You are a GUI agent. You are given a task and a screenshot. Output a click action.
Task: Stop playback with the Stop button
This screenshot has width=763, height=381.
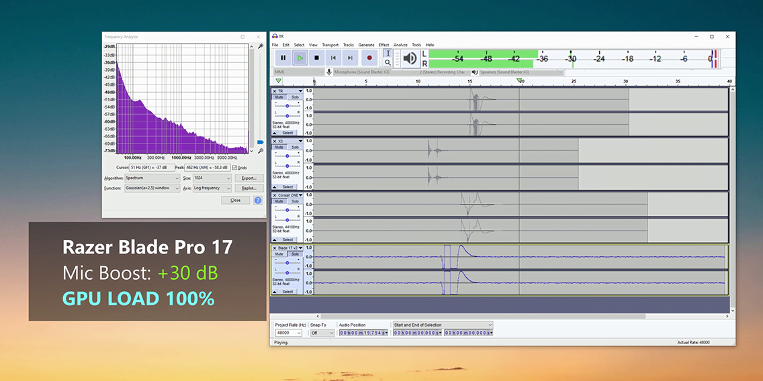tap(316, 58)
